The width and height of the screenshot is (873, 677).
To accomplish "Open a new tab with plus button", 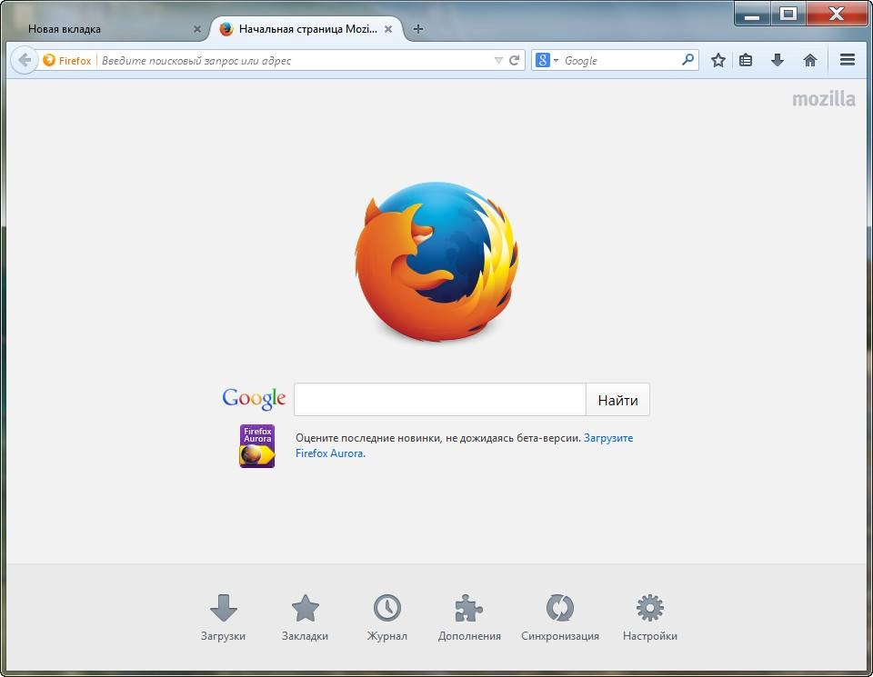I will 418,29.
